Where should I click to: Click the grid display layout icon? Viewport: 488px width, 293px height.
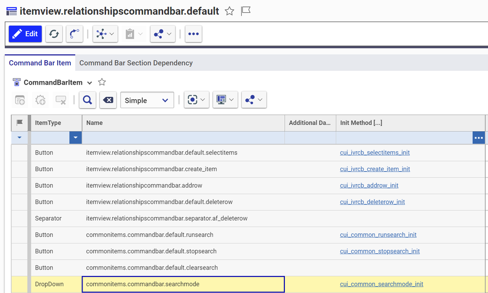click(x=225, y=100)
